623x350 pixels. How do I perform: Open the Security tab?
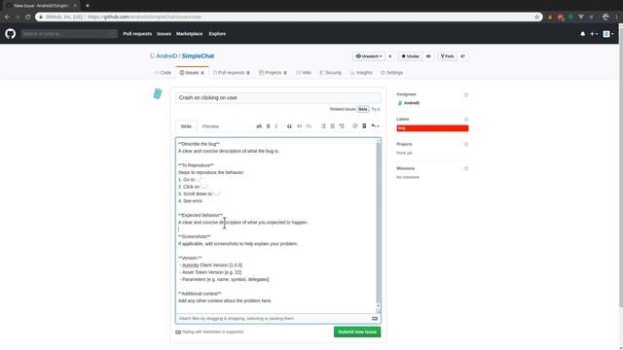tap(331, 73)
